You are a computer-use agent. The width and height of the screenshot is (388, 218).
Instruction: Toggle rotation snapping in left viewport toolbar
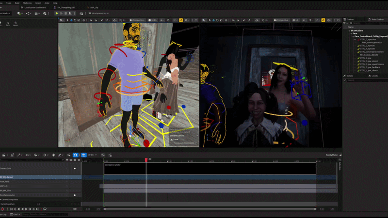click(114, 20)
